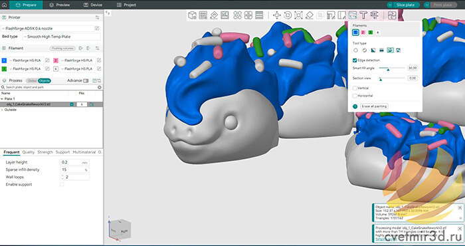Open the Strength settings tab
This screenshot has width=465, height=246.
tap(45, 152)
